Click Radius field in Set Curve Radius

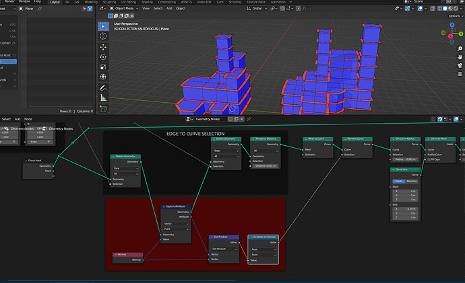(406, 159)
